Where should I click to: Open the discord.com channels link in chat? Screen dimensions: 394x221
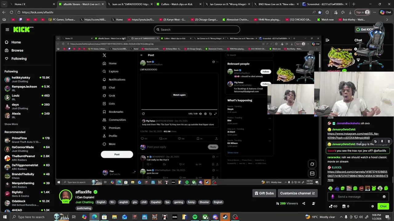tap(358, 176)
